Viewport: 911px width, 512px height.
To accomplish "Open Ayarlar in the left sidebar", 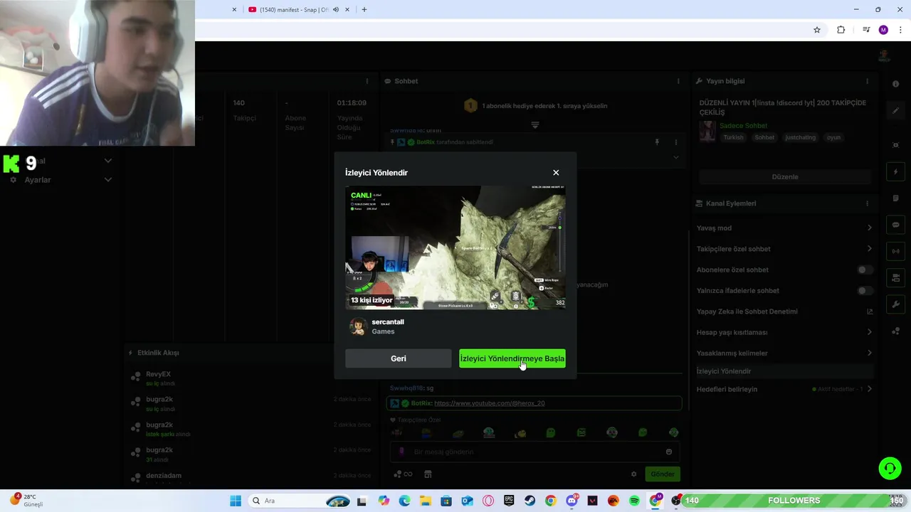I will click(38, 180).
